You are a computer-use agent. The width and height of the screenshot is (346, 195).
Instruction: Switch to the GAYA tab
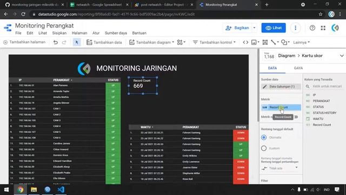(298, 68)
